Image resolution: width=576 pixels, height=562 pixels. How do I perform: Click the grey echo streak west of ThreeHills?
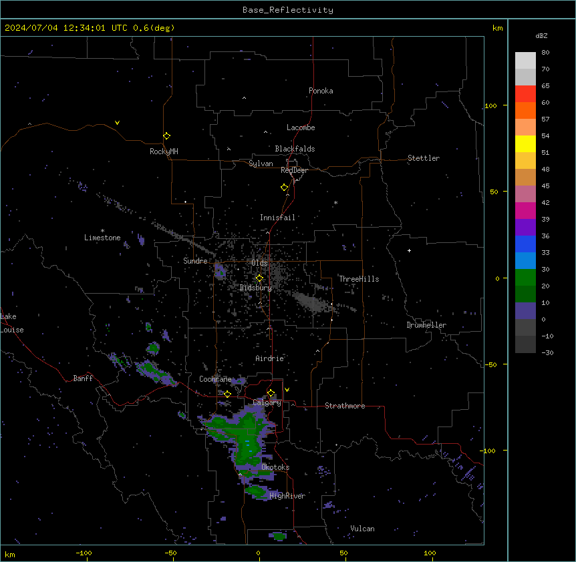[312, 302]
